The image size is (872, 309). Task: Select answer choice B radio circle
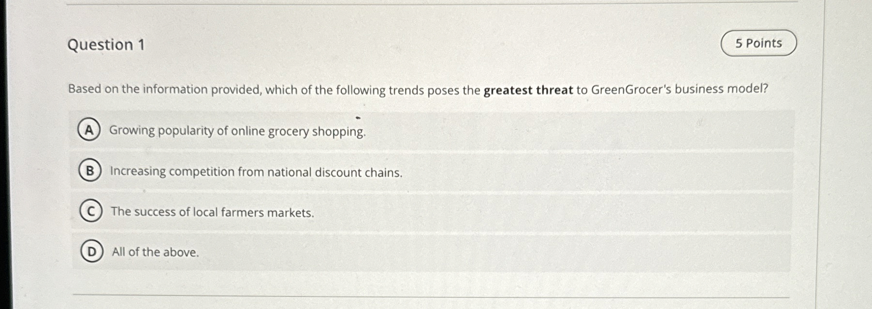[90, 170]
